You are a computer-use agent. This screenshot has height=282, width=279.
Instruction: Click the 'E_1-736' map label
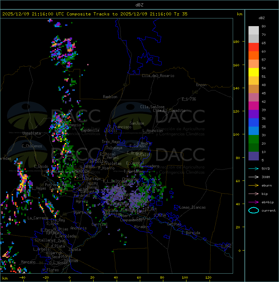189,99
